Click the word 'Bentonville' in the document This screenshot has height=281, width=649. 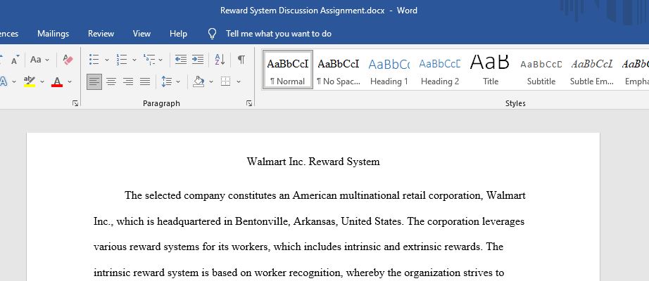(x=262, y=221)
